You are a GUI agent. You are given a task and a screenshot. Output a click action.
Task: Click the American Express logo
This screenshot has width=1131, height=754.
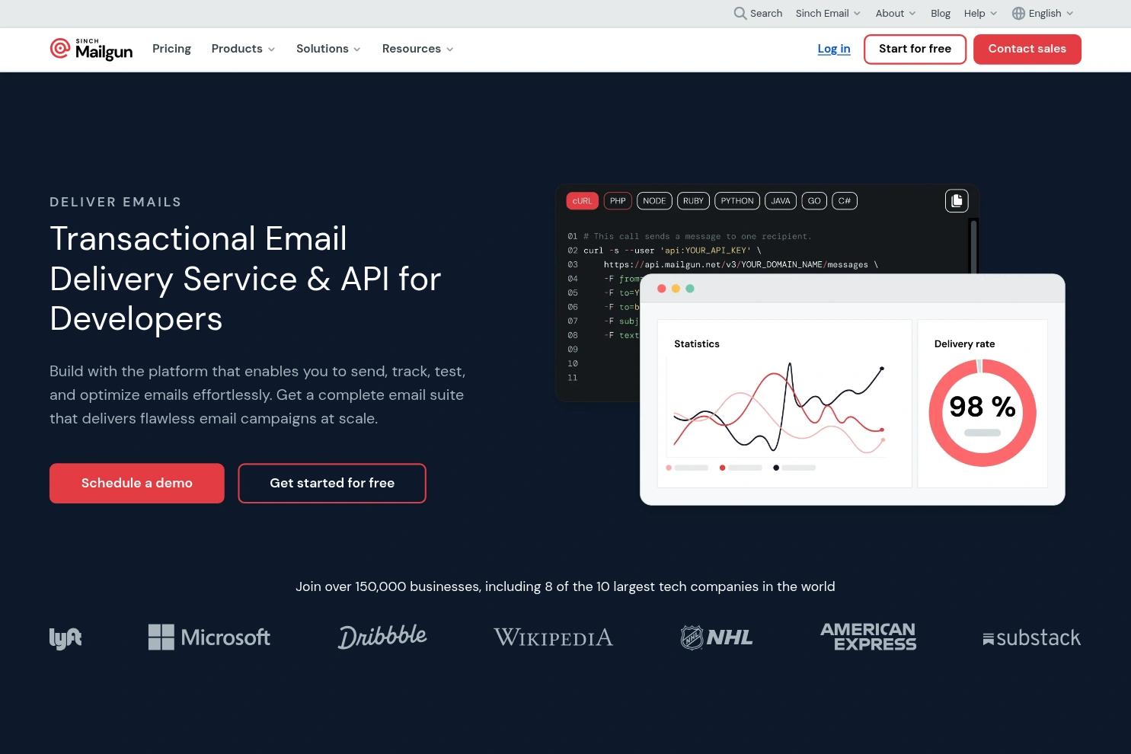(x=868, y=637)
